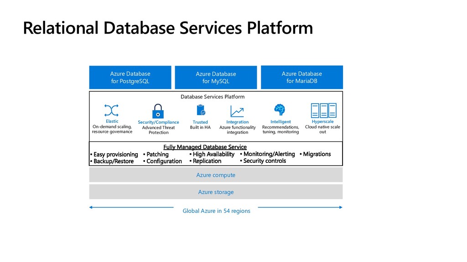The width and height of the screenshot is (467, 262).
Task: Click the Intelligent label
Action: click(x=280, y=121)
